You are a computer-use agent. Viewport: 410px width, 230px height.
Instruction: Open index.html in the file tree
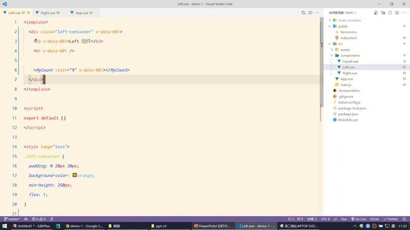pos(348,38)
